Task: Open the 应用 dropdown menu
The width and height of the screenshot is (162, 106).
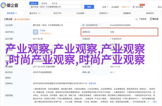Action: (x=105, y=7)
